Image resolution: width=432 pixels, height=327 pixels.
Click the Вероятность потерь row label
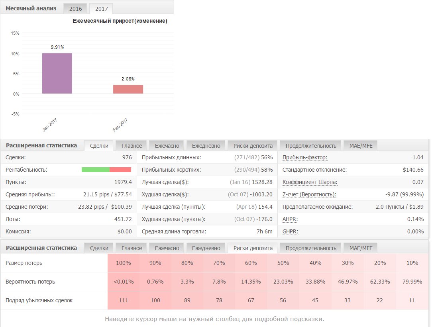click(x=30, y=282)
